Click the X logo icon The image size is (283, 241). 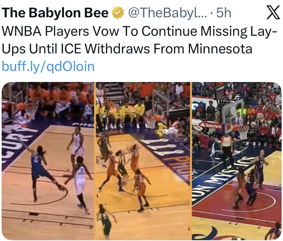click(273, 12)
